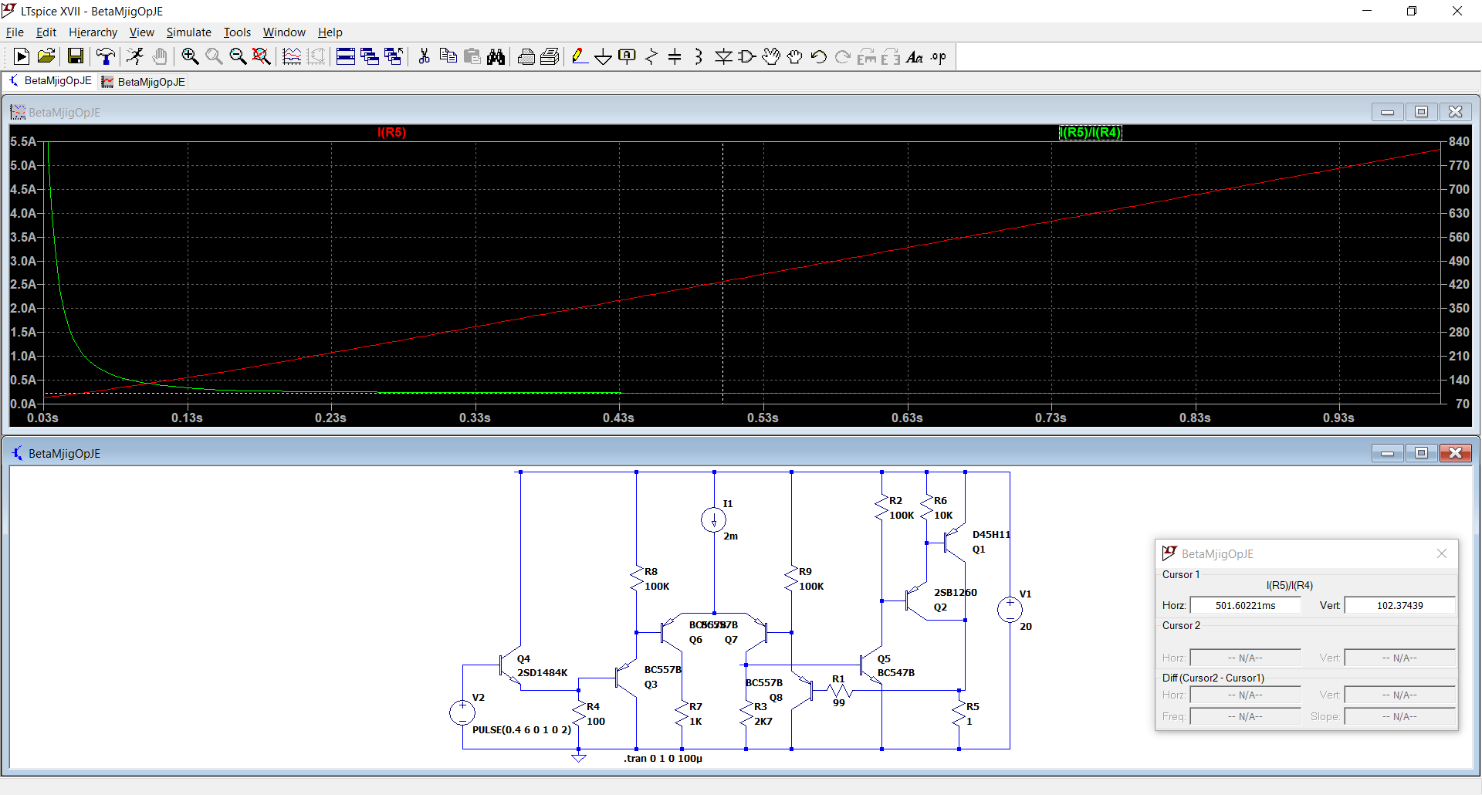Switch to the BetaMjigOpJE waveform tab
This screenshot has height=795, width=1482.
pos(144,82)
